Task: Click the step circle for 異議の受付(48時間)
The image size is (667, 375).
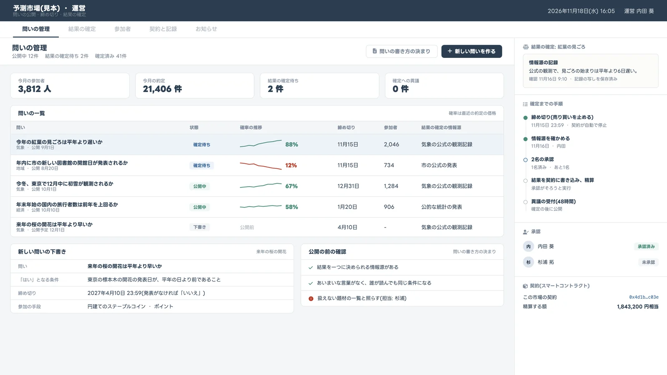Action: point(525,202)
